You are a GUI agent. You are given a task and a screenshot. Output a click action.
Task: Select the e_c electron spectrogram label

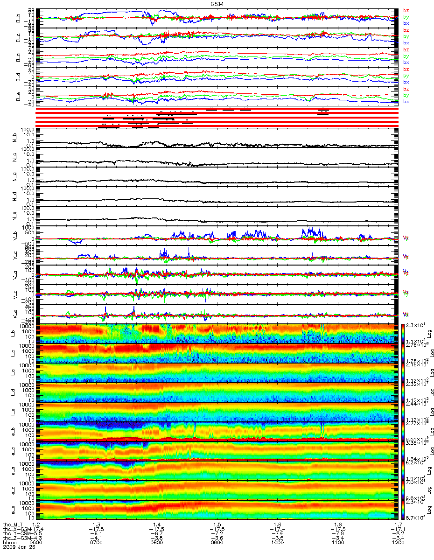pyautogui.click(x=13, y=452)
